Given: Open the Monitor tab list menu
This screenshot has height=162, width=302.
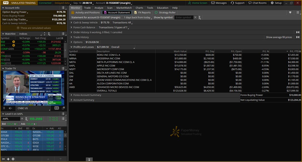Looking at the screenshot, I should [298, 12].
